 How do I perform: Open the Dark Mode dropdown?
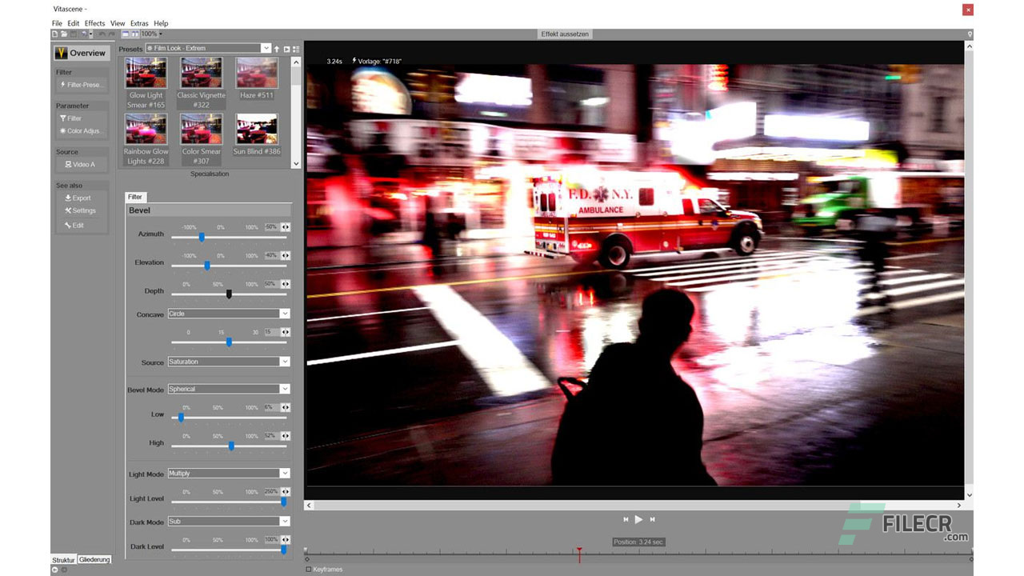[x=229, y=522]
